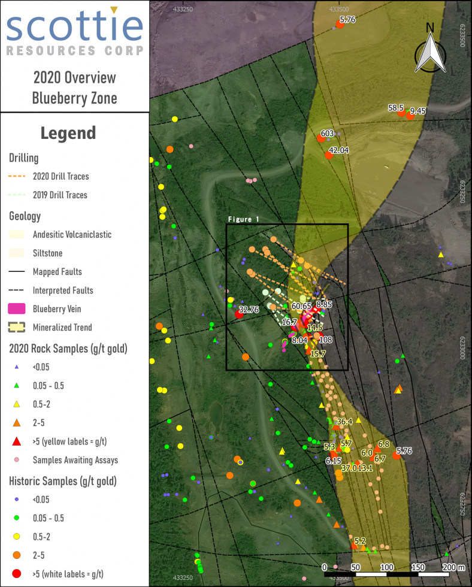Select the yellow triangle 0.5-2 legend symbol
472x587 pixels.
click(17, 404)
